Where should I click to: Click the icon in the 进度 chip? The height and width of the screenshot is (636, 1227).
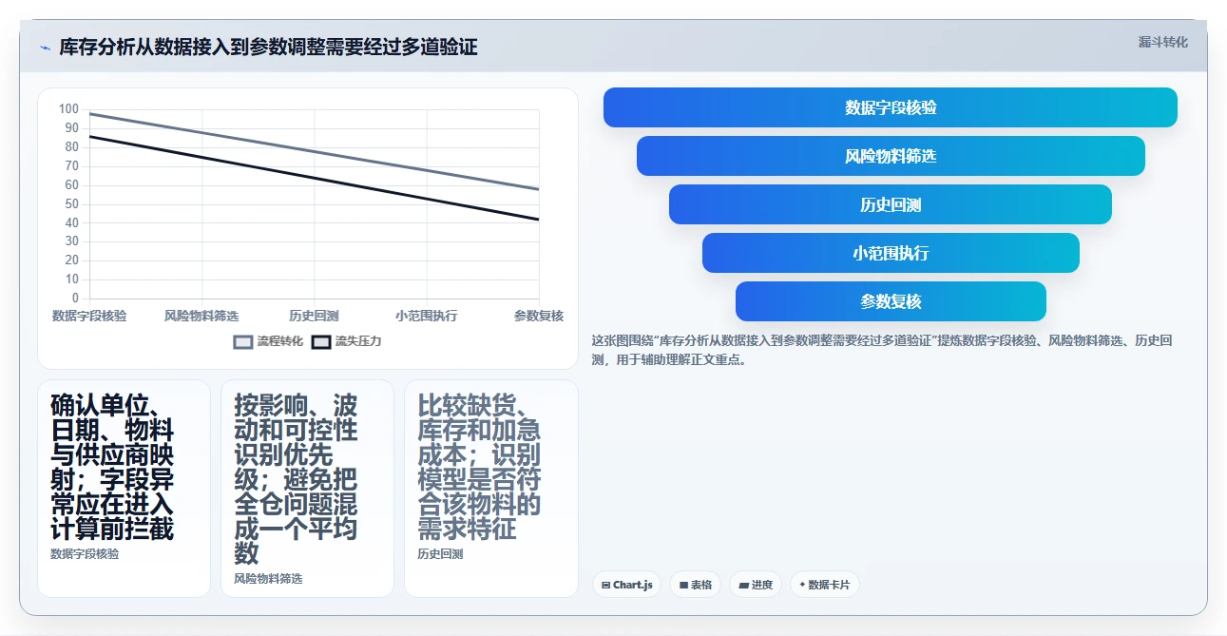pos(743,586)
